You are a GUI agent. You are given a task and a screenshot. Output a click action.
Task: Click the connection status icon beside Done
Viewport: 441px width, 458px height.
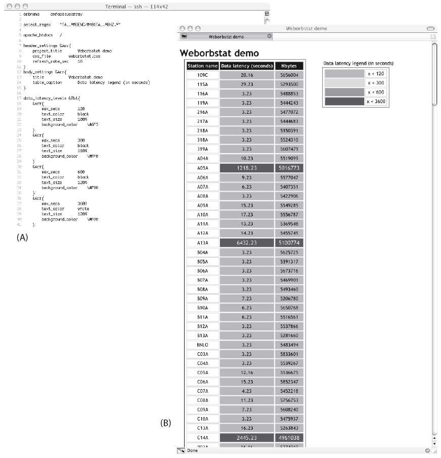[x=181, y=450]
